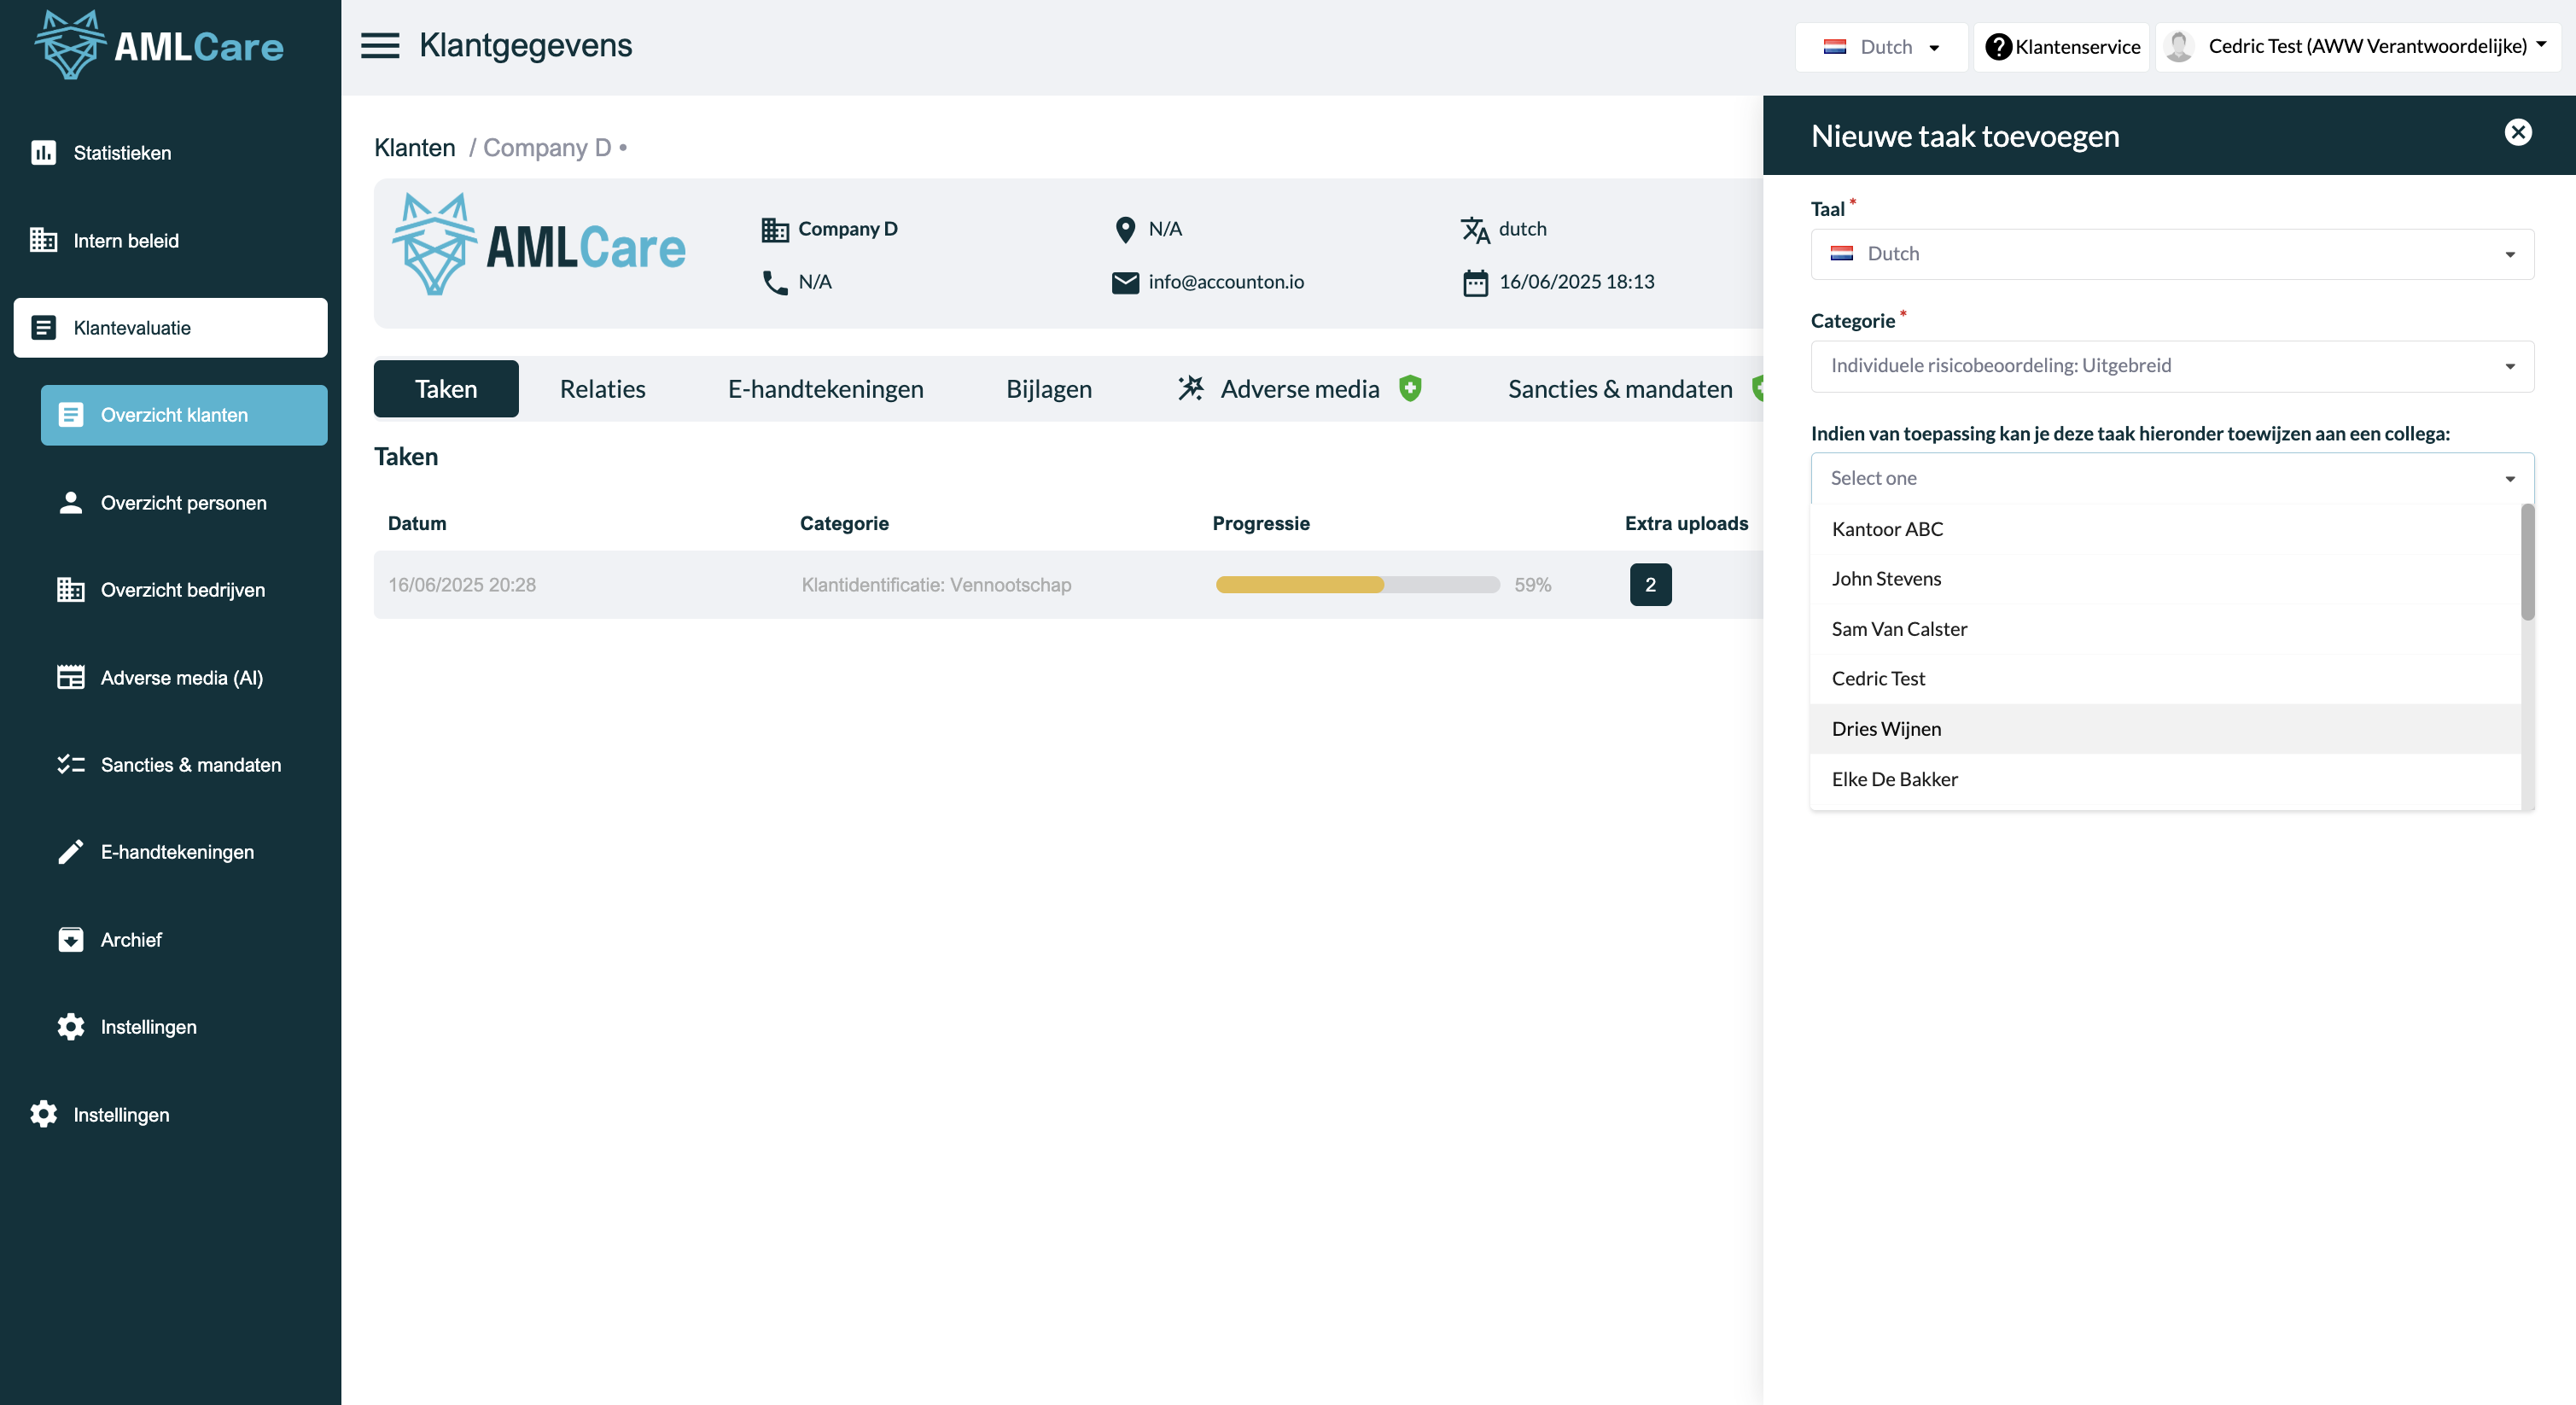The width and height of the screenshot is (2576, 1405).
Task: Click the E-handtekeningen pencil icon
Action: pyautogui.click(x=70, y=851)
